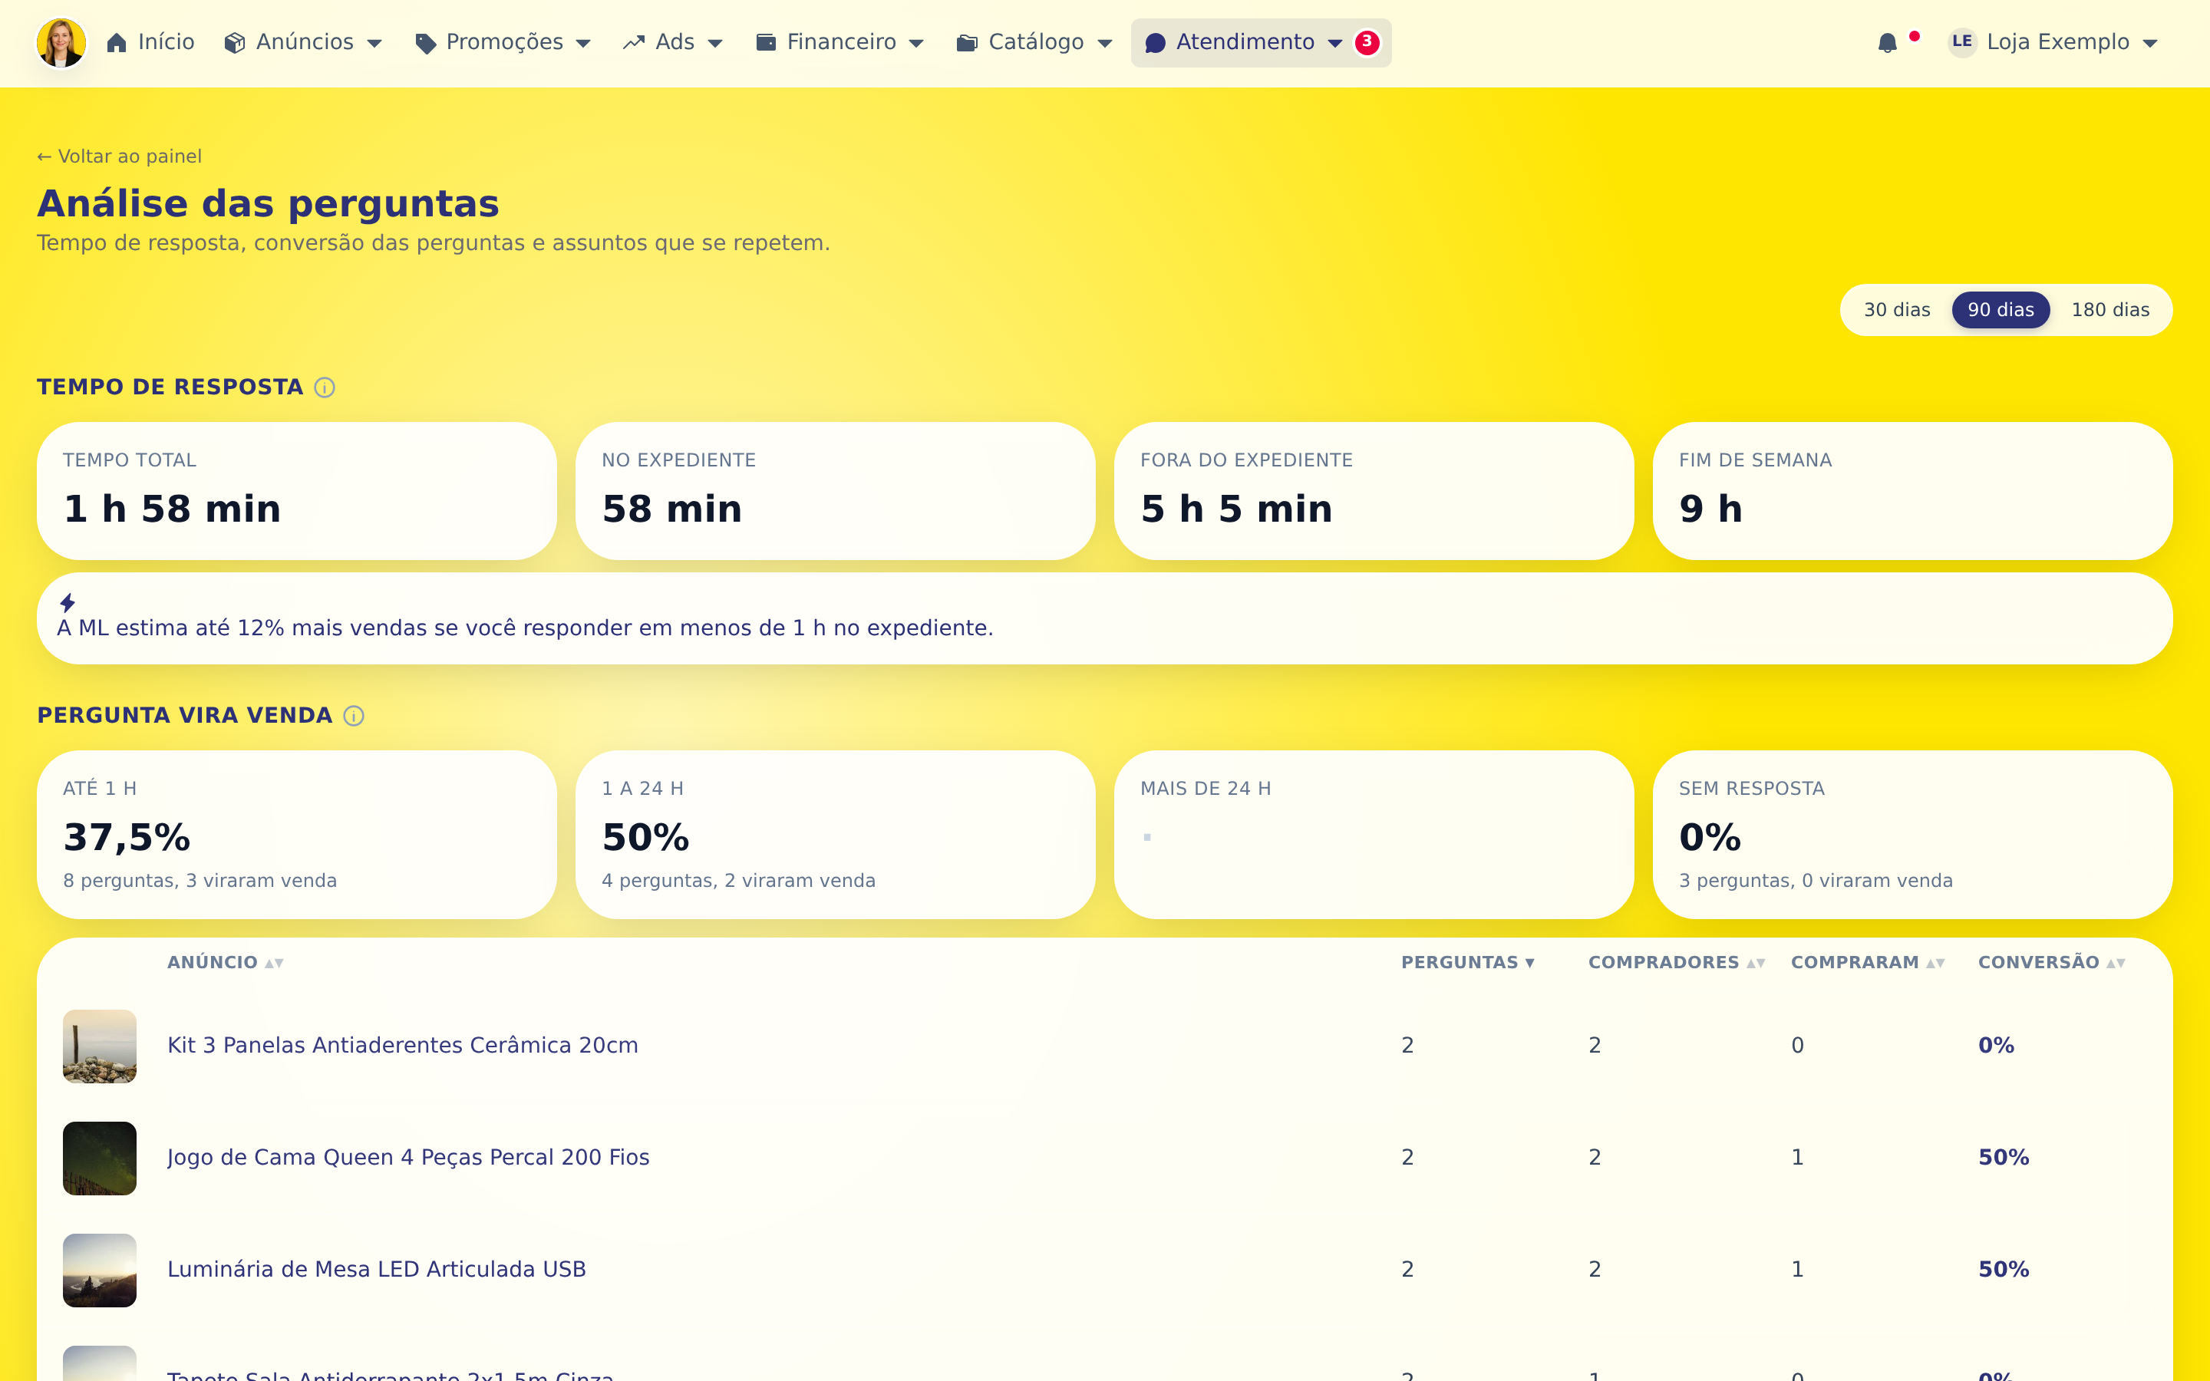Open Kit 3 Panelas Antiaderentes listing
This screenshot has width=2210, height=1381.
(x=403, y=1046)
